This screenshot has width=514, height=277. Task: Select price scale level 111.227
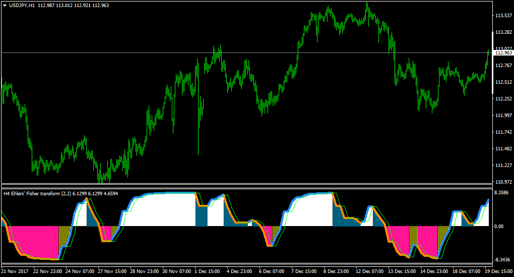(503, 165)
